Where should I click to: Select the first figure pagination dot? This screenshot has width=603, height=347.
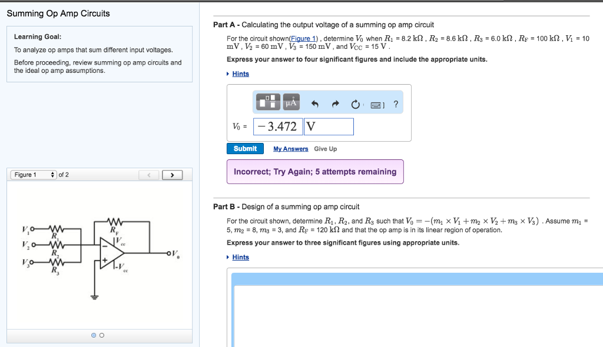94,335
